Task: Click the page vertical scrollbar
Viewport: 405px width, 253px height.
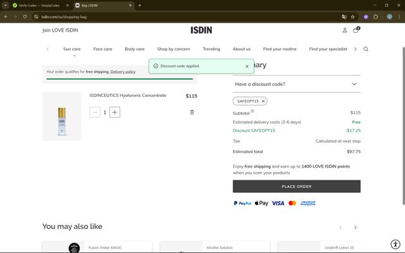Action: (404, 126)
